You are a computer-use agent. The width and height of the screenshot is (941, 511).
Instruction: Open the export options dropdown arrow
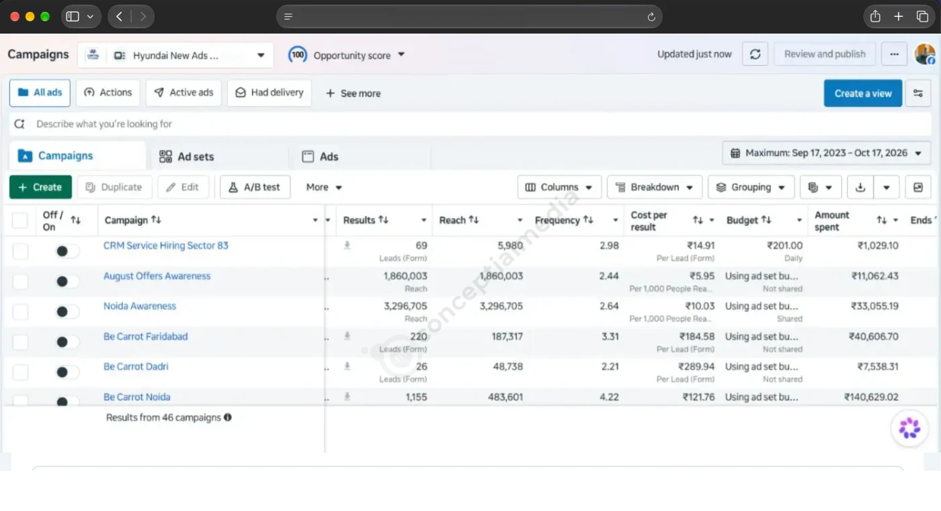pos(887,187)
